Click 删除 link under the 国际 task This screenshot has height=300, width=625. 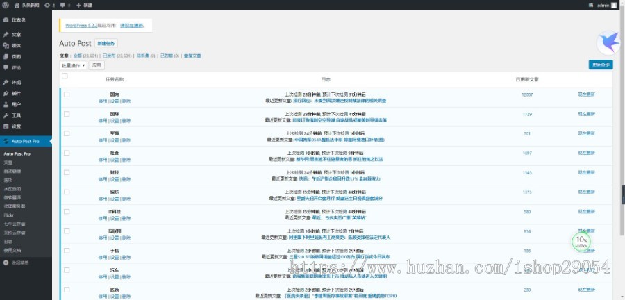pos(126,121)
